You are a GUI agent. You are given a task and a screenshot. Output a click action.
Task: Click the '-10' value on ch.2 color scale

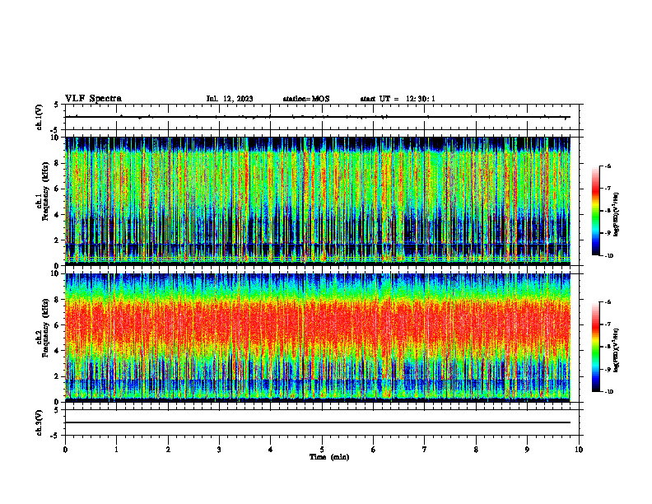pos(608,392)
